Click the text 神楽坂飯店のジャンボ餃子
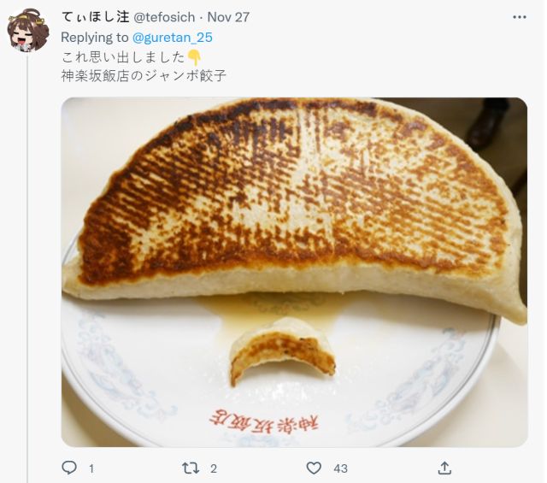Screen dimensions: 547x483 coord(144,75)
